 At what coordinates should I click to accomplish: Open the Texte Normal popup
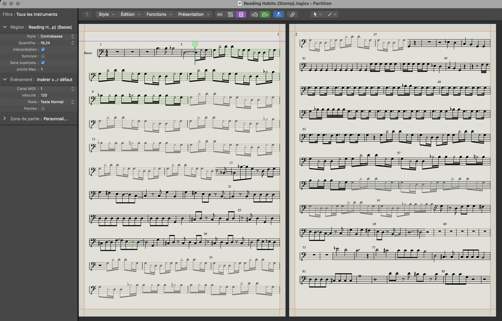point(57,102)
